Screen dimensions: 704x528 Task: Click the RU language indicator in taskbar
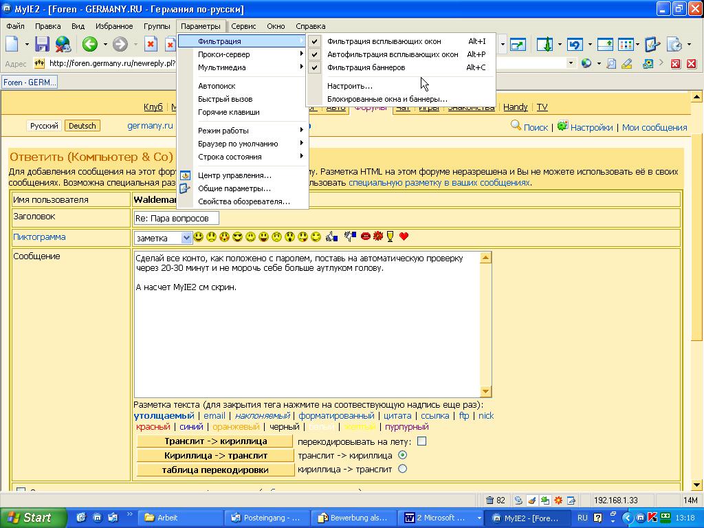pyautogui.click(x=582, y=518)
